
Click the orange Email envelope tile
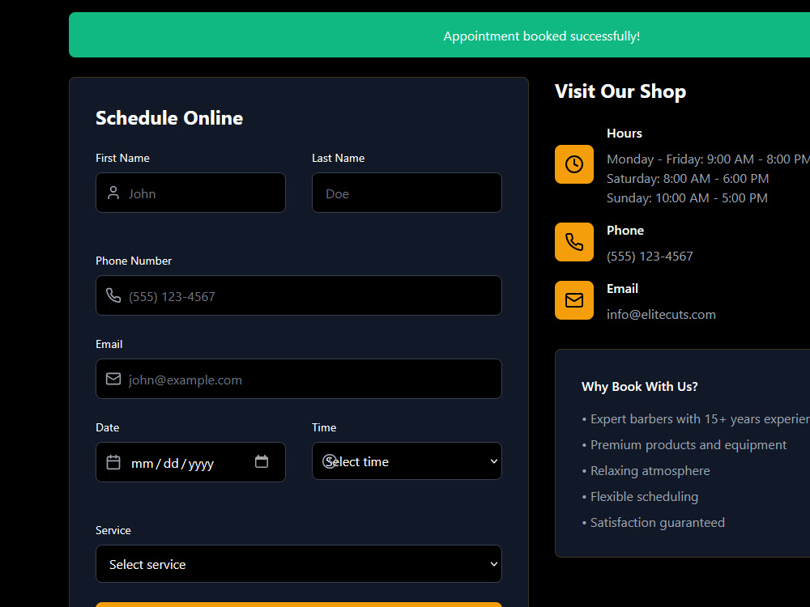[574, 300]
